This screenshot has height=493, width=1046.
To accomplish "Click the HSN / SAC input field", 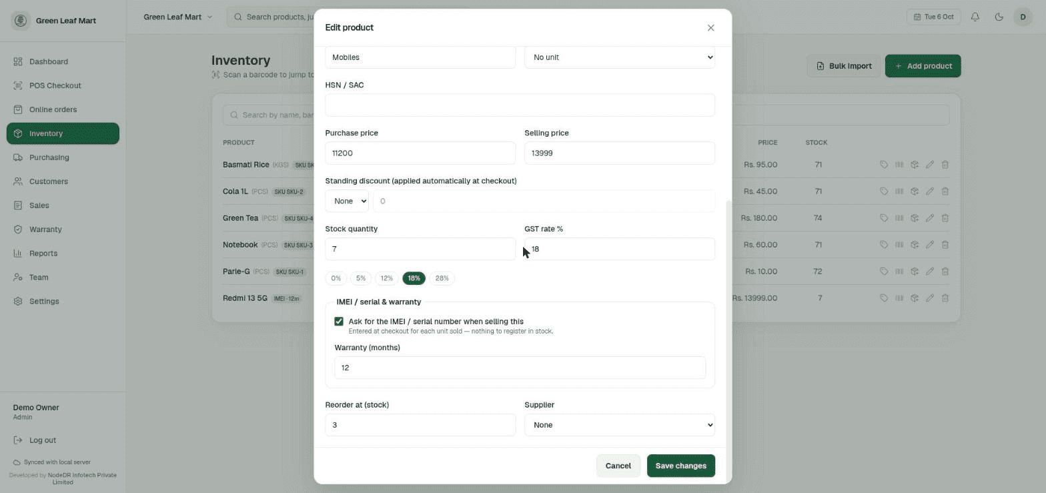I will 520,105.
